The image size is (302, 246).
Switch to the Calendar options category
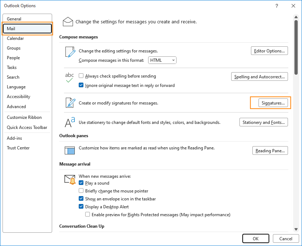(x=15, y=38)
